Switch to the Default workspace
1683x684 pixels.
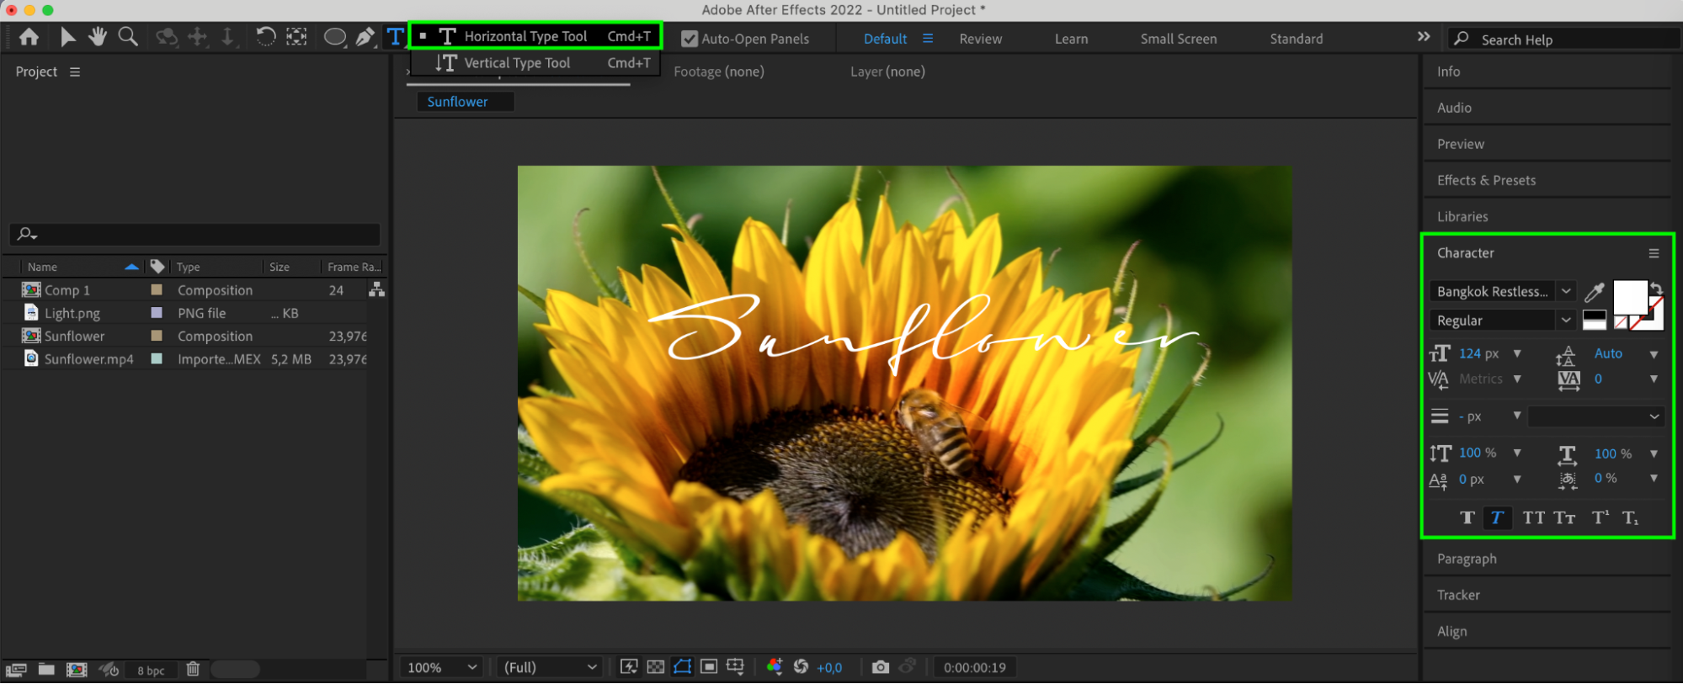pos(885,39)
